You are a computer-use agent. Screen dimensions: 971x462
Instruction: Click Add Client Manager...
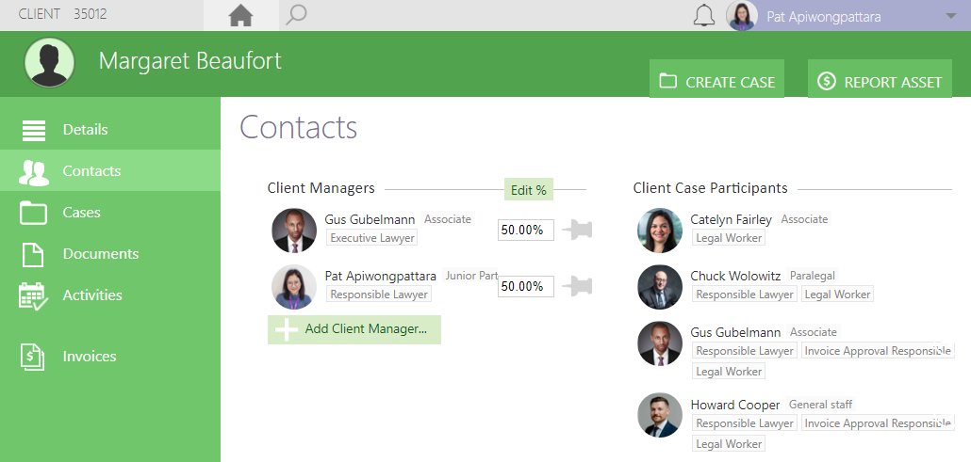click(x=354, y=329)
